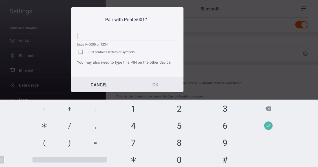Confirm pairing with the OK button
Viewport: 318px width, 167px height.
point(155,85)
